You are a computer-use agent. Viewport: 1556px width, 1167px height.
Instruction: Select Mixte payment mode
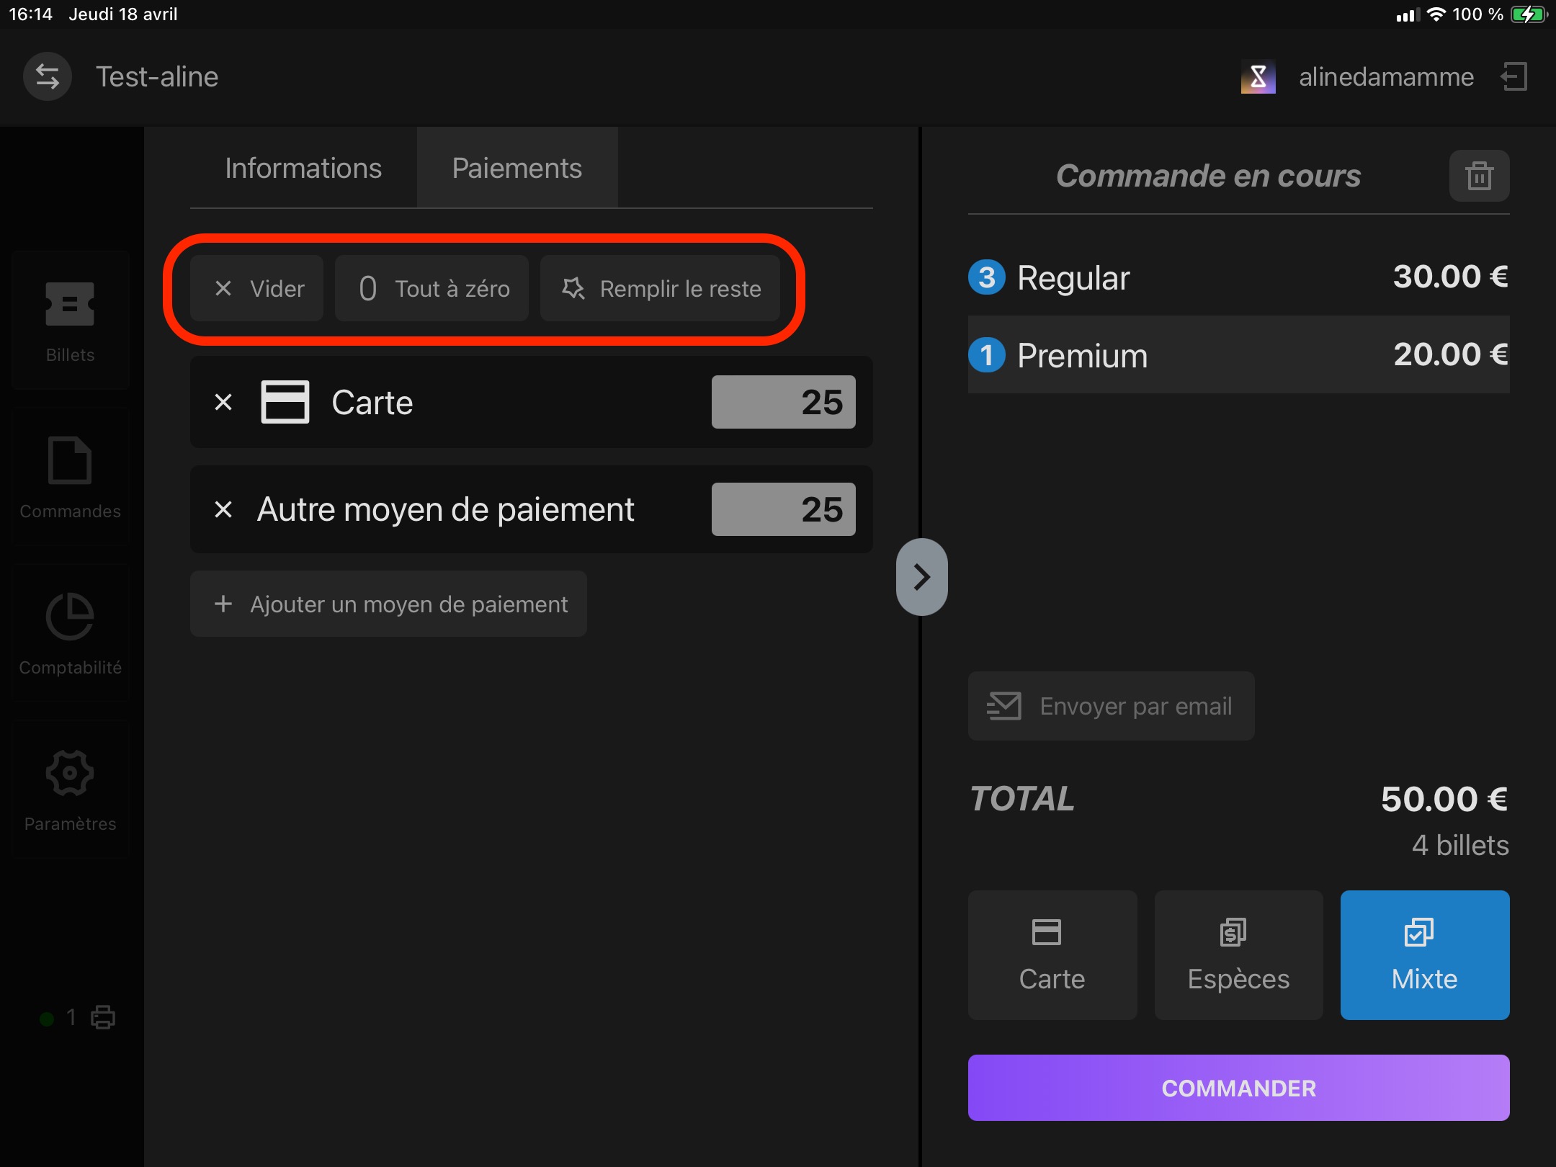tap(1424, 954)
